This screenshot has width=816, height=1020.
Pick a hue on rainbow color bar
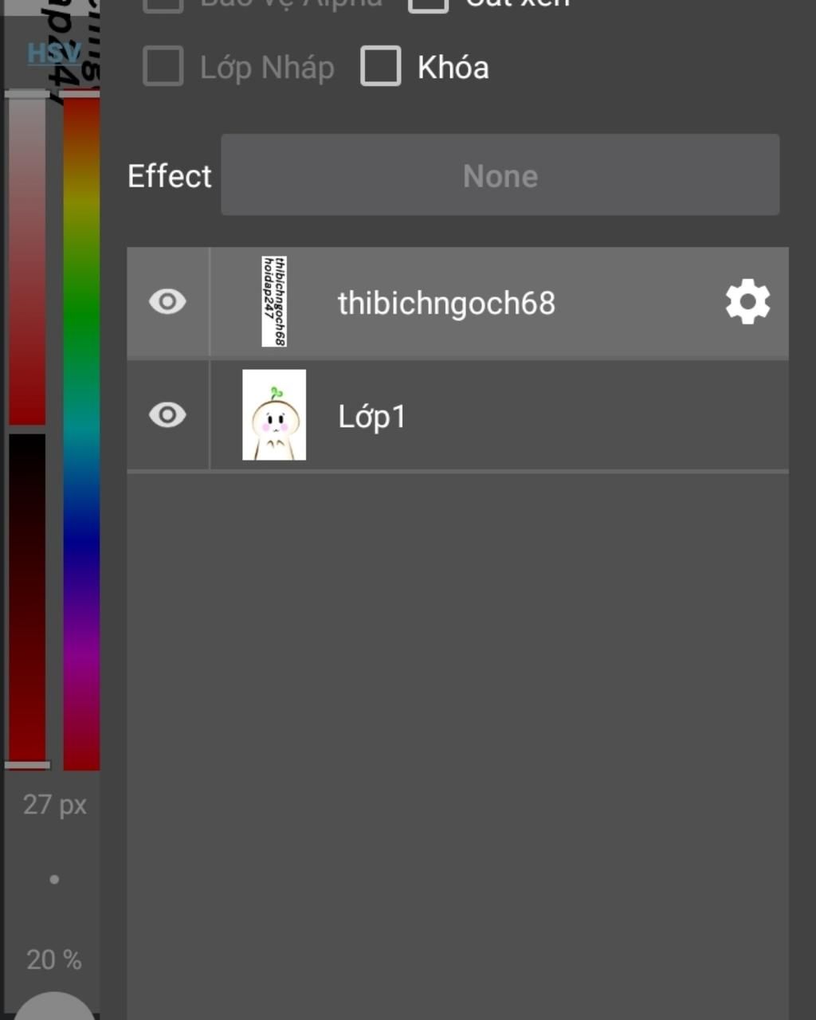coord(81,430)
